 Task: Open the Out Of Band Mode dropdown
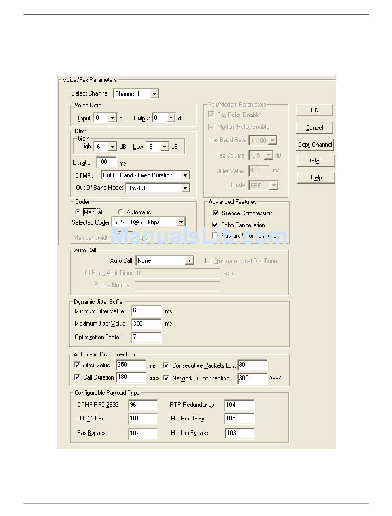pyautogui.click(x=158, y=188)
